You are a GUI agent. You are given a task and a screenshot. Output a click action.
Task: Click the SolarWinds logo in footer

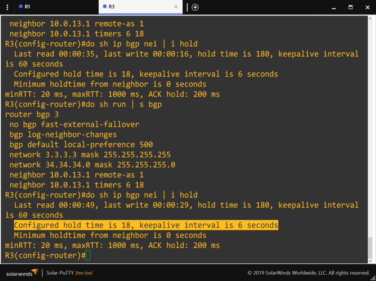coord(22,273)
